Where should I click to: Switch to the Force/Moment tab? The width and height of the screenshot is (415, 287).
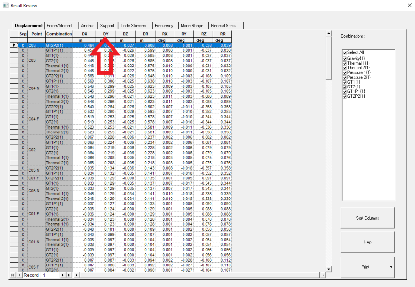click(x=60, y=25)
